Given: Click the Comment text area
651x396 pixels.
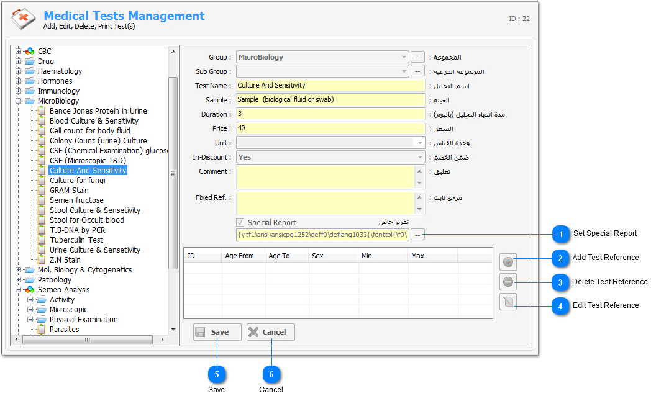Looking at the screenshot, I should click(x=325, y=177).
